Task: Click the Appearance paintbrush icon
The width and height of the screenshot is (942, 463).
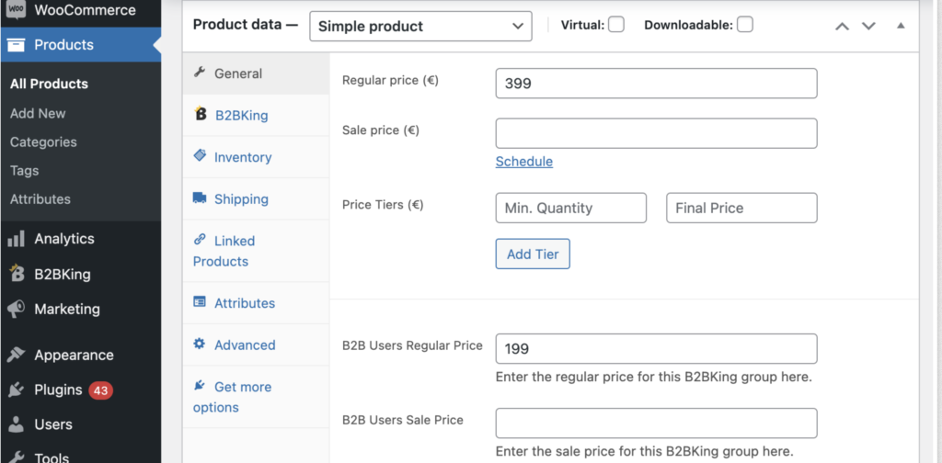Action: click(16, 355)
